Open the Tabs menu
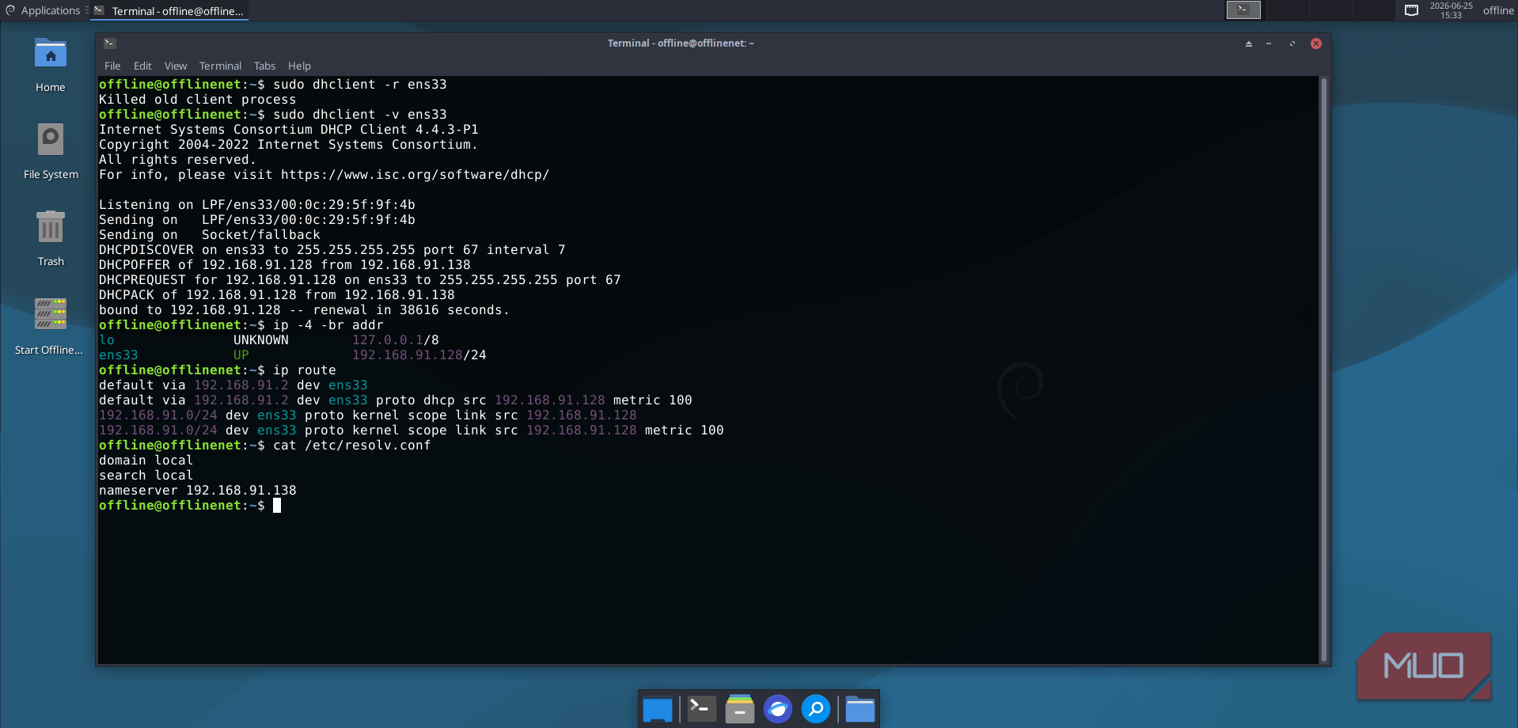Viewport: 1518px width, 728px height. coord(264,66)
